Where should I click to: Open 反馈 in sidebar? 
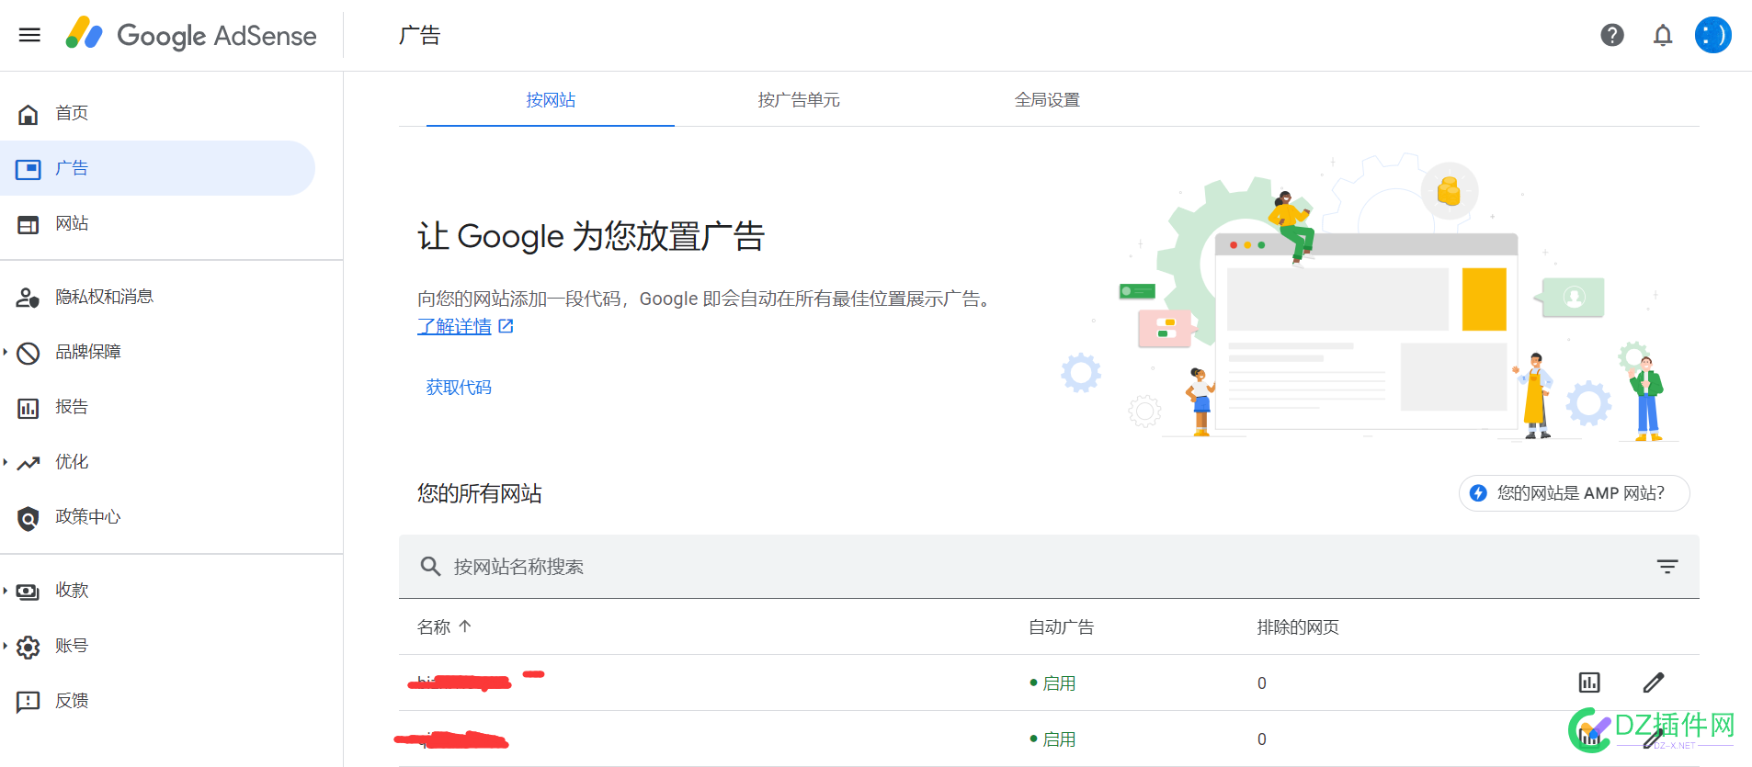tap(72, 701)
